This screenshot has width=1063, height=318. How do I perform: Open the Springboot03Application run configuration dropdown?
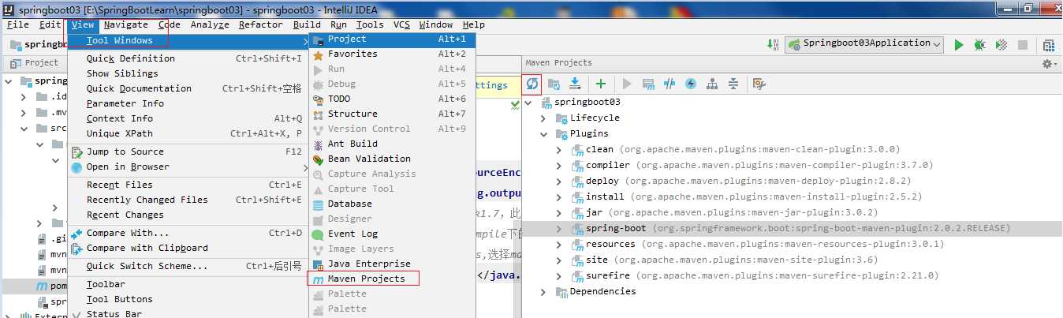tap(865, 44)
